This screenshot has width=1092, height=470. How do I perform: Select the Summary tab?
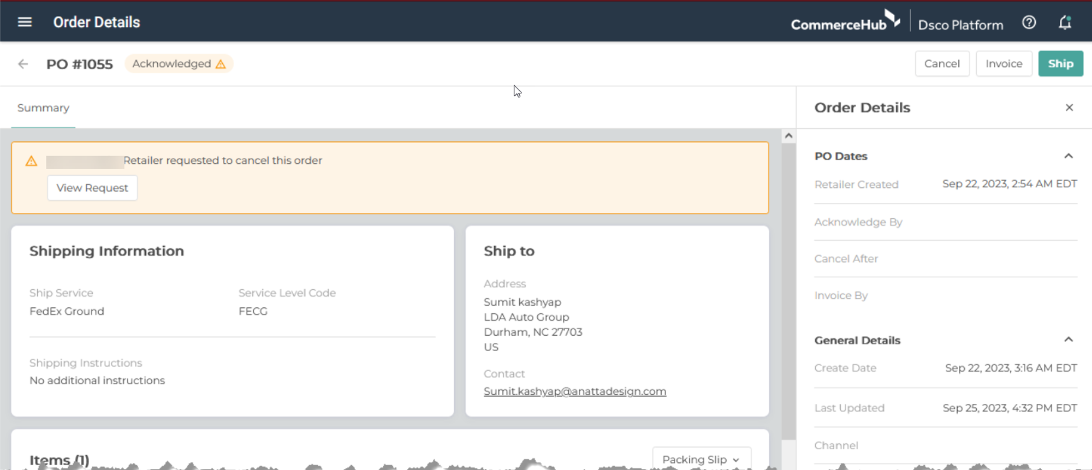coord(43,108)
